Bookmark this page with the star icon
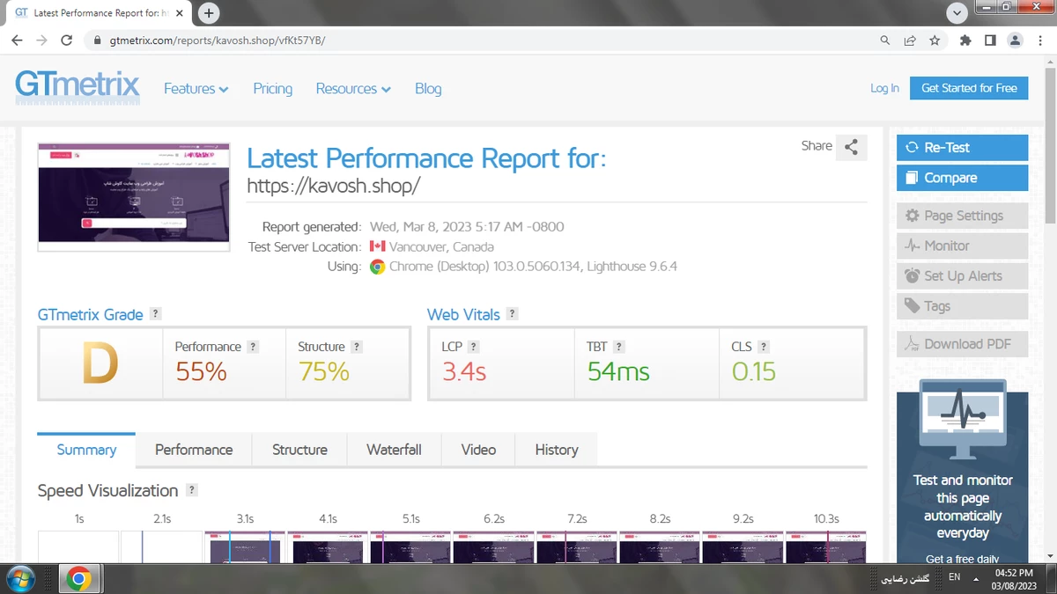This screenshot has height=594, width=1057. click(935, 40)
